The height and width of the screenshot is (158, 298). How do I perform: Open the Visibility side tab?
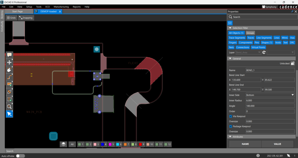click(2, 15)
